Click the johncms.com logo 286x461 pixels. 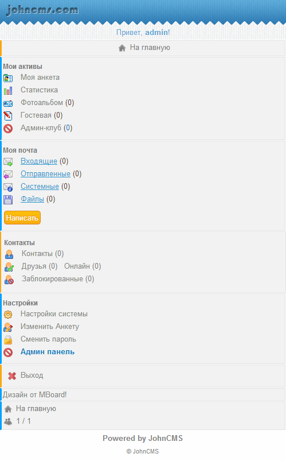click(42, 10)
